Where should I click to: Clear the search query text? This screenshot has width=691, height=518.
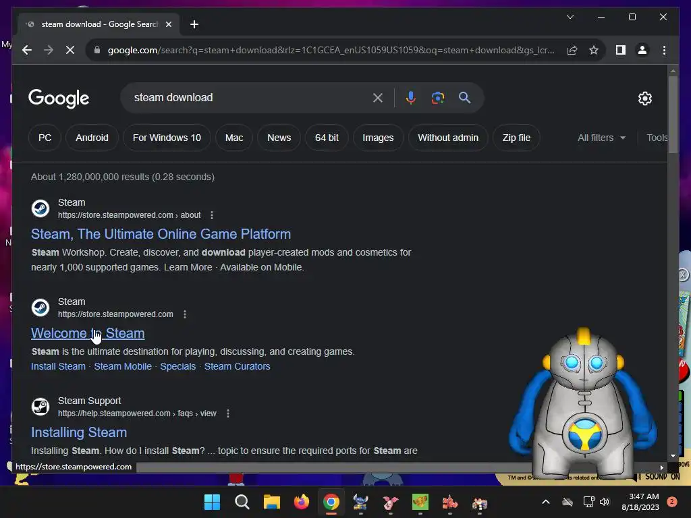click(378, 98)
